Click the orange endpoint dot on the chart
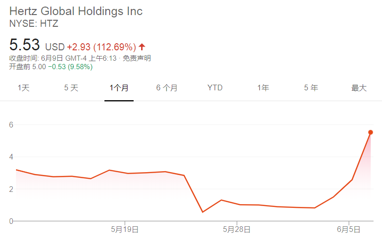This screenshot has width=382, height=246. coord(370,132)
